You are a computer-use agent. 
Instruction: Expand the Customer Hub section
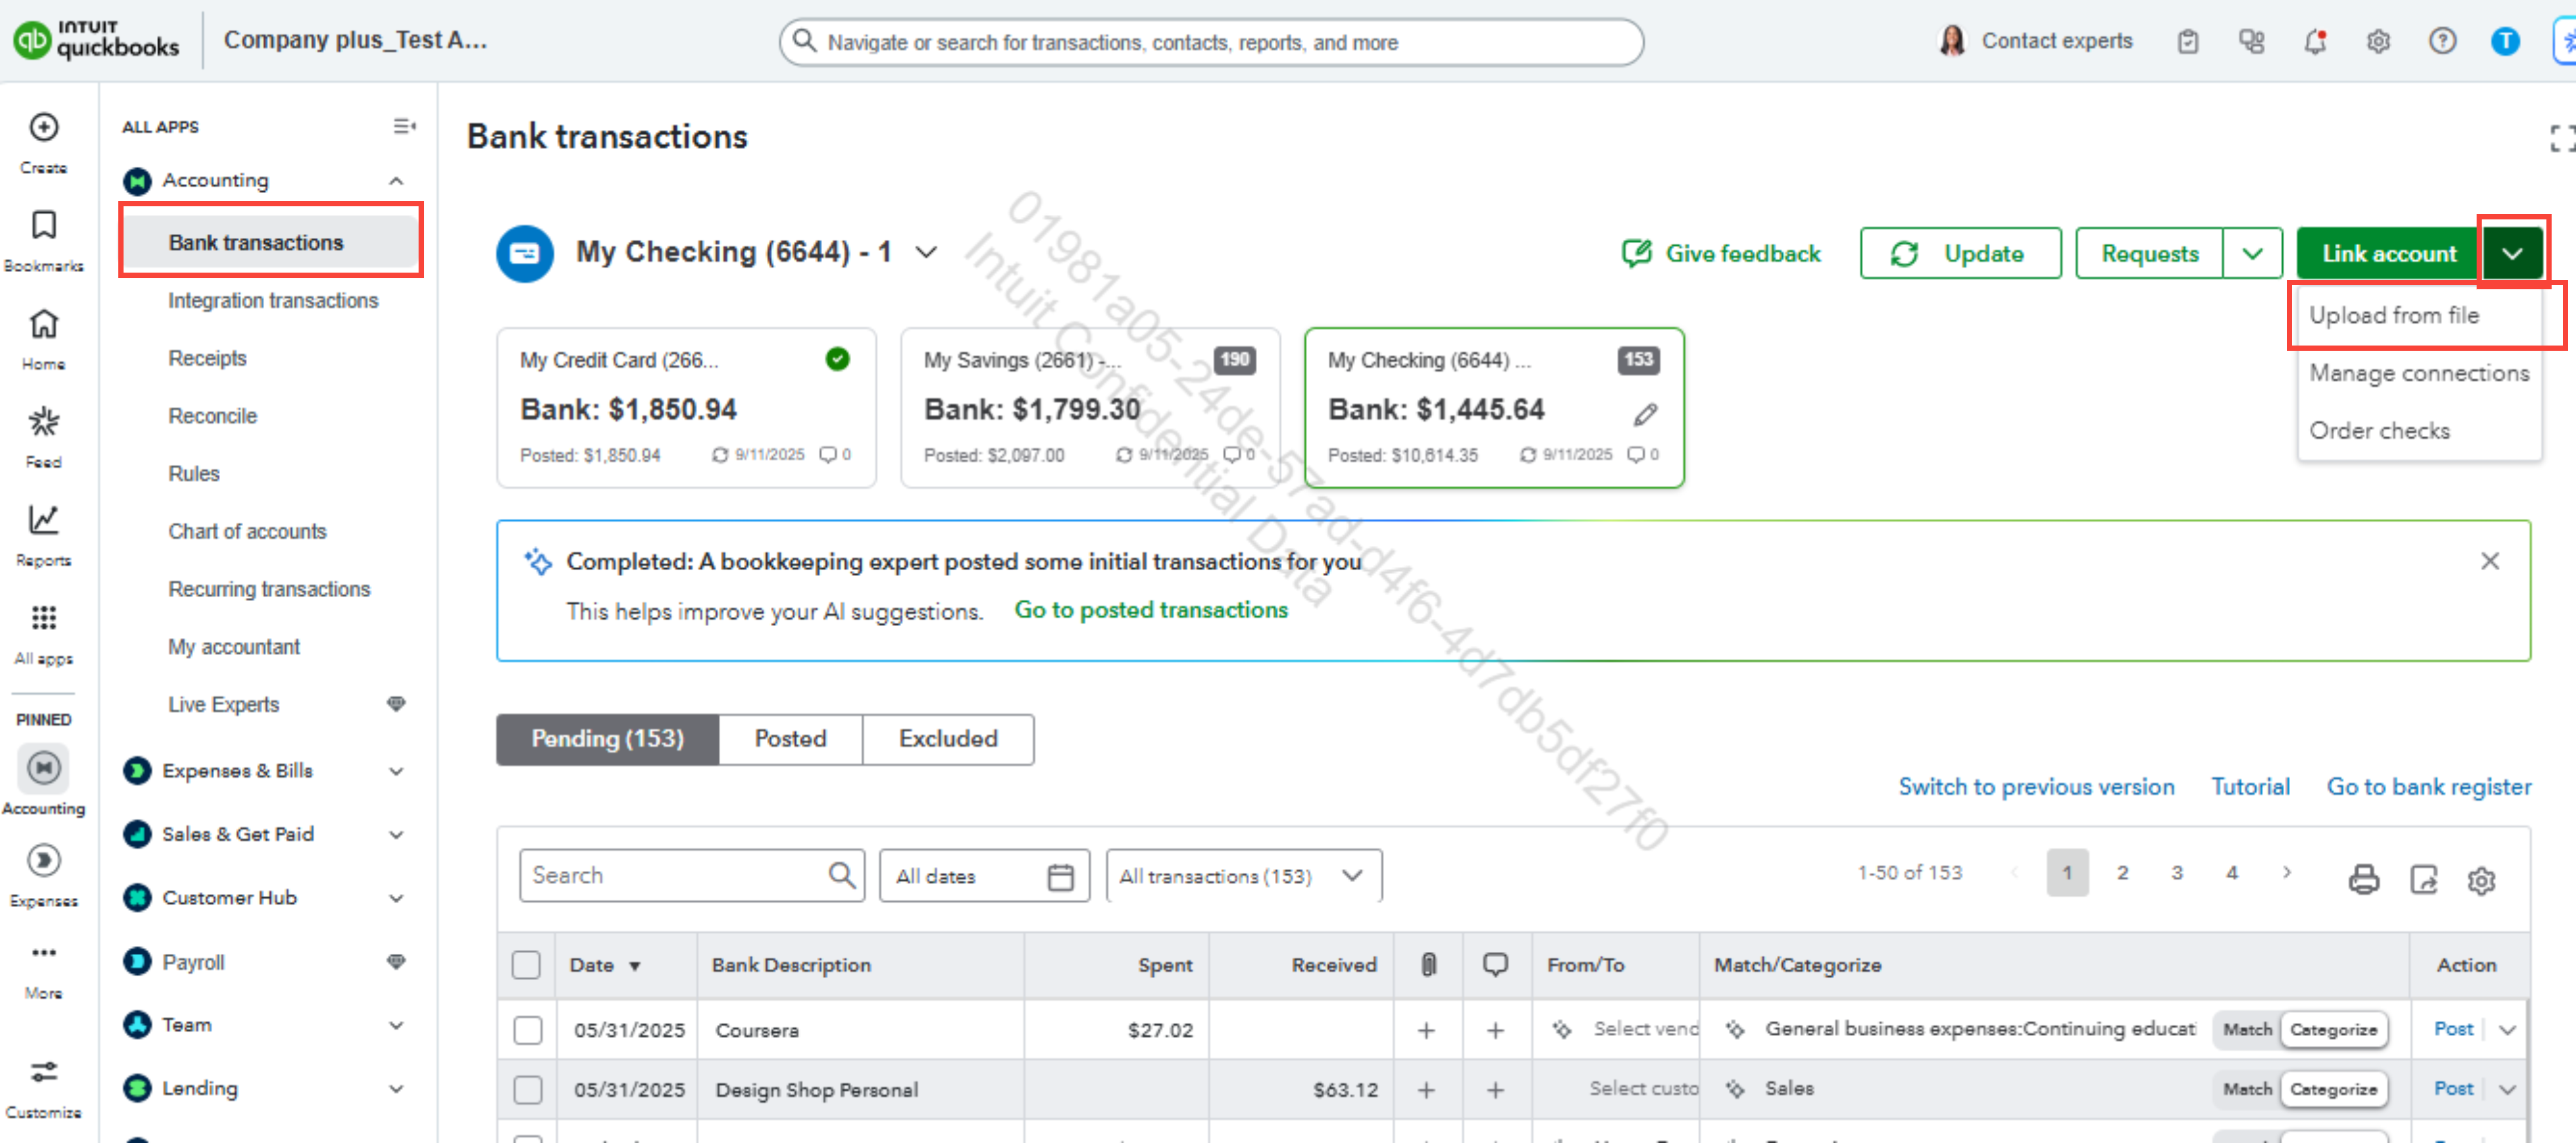(396, 898)
